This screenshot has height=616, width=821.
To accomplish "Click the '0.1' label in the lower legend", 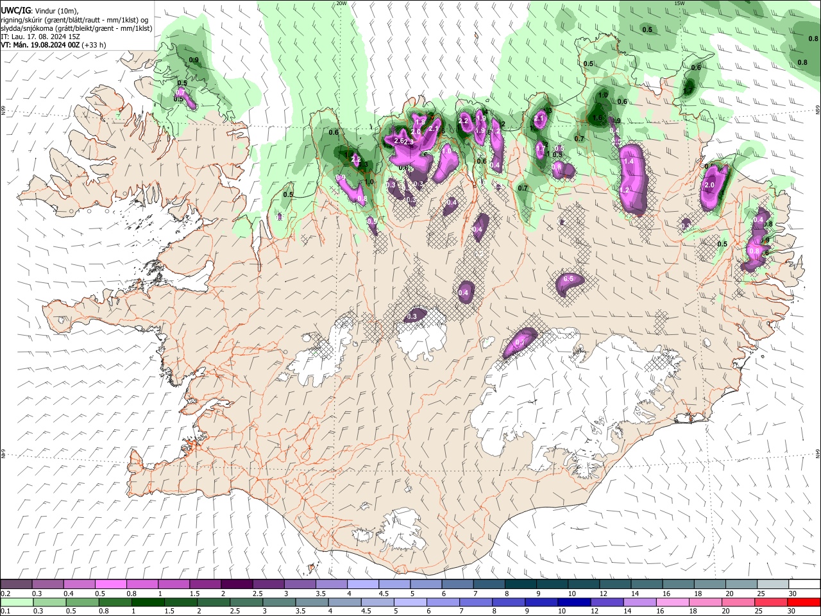I will coord(6,612).
